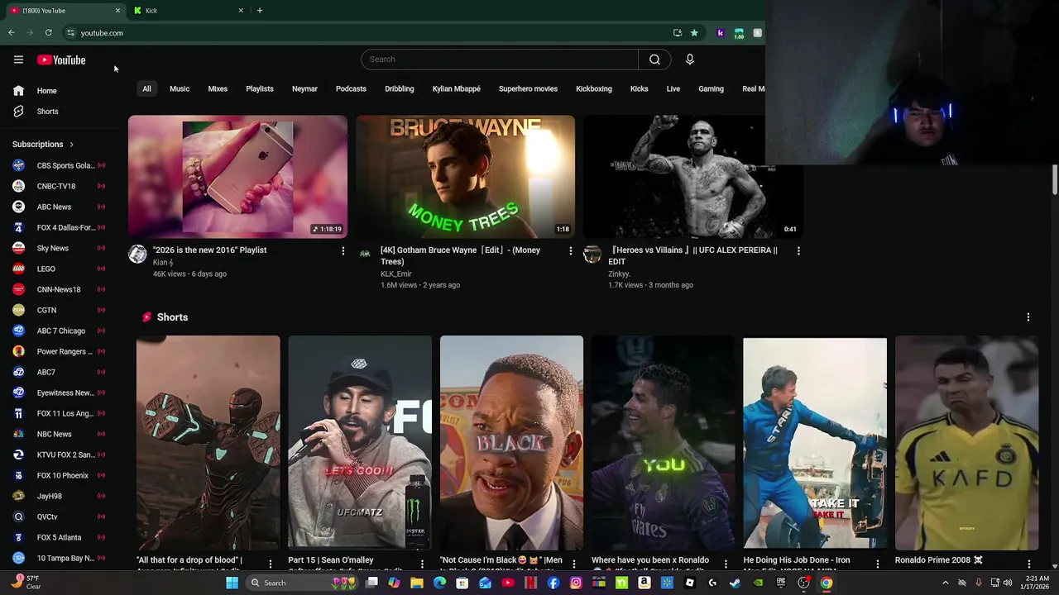Go back using the browser back arrow
Viewport: 1059px width, 595px height.
12,33
